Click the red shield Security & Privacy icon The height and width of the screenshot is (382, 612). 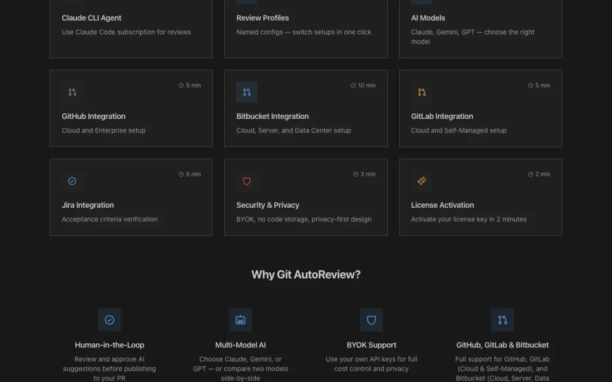[x=247, y=181]
